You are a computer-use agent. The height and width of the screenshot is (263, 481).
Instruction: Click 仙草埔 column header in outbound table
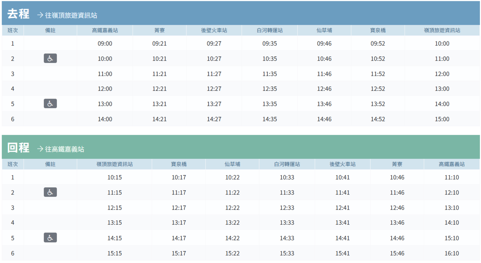pos(324,30)
